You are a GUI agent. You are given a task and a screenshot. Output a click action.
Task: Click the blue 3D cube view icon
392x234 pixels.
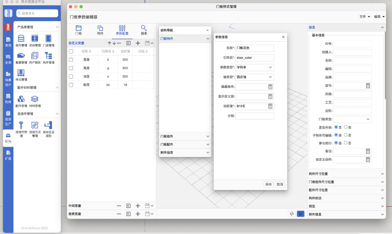(x=300, y=214)
